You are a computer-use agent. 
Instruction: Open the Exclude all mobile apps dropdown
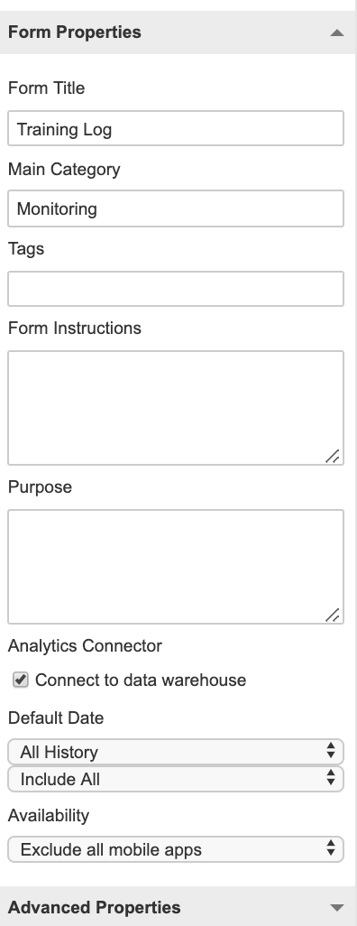click(x=176, y=849)
